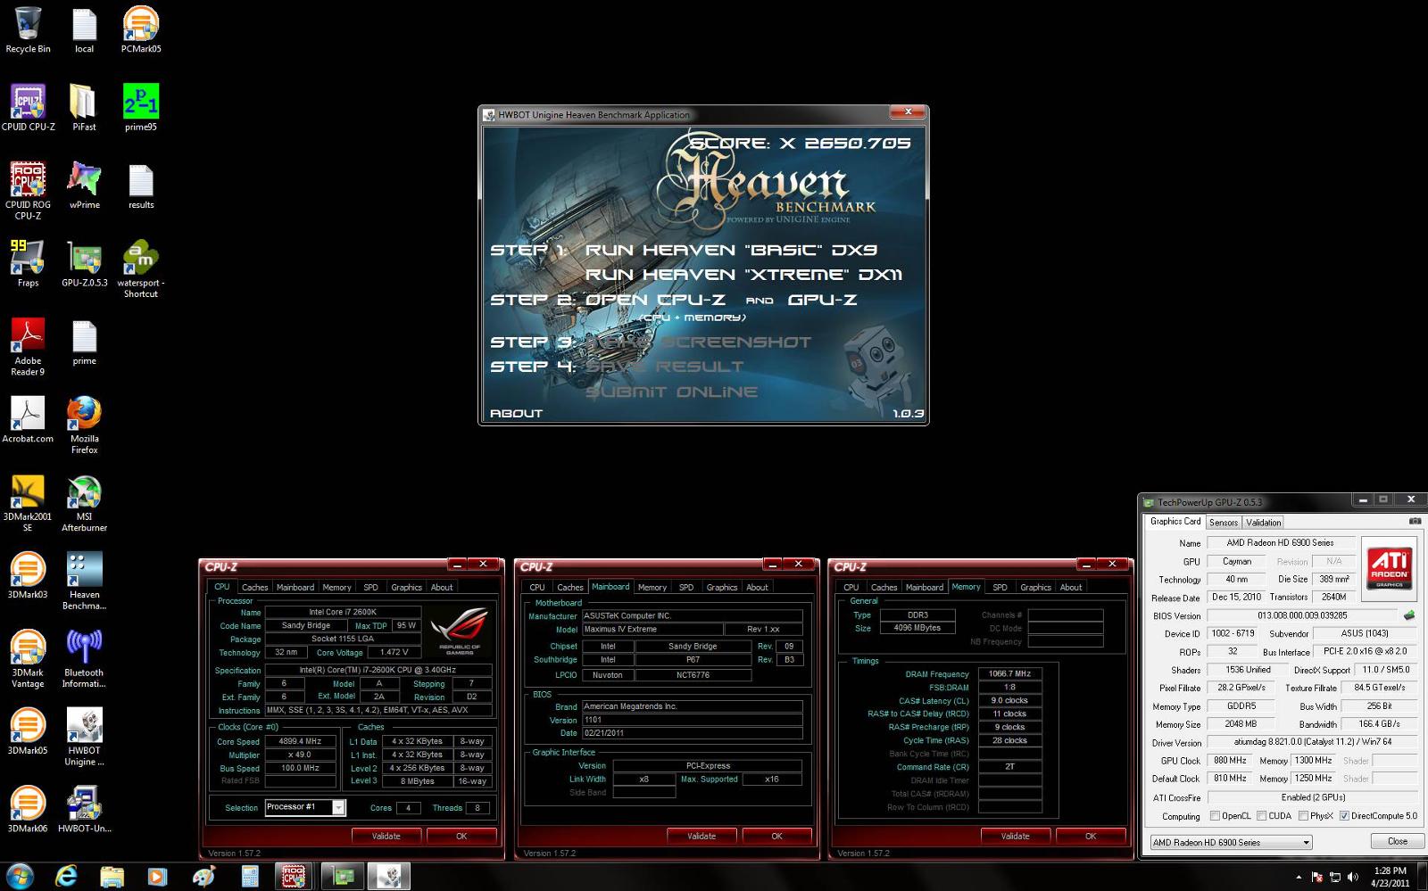Open the Acrobat.com desktop icon
1428x891 pixels.
(28, 419)
